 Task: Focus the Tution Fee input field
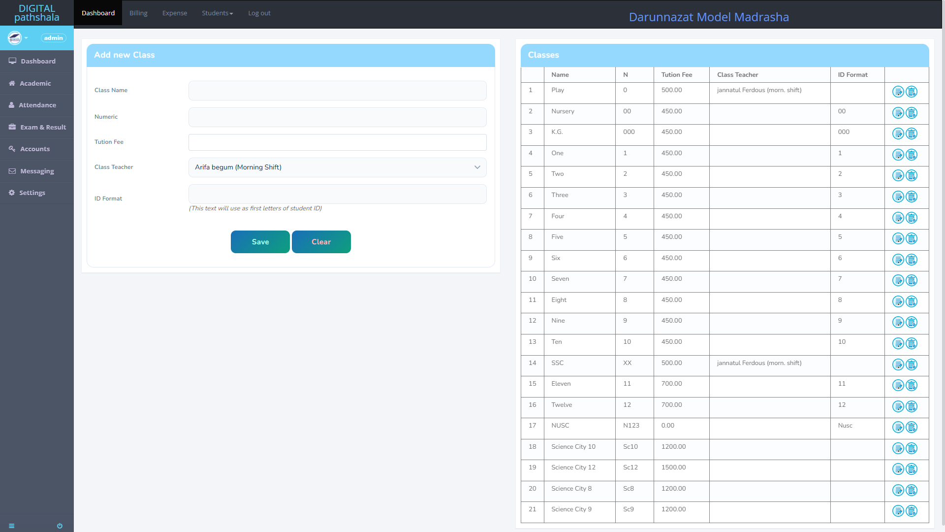pos(337,142)
